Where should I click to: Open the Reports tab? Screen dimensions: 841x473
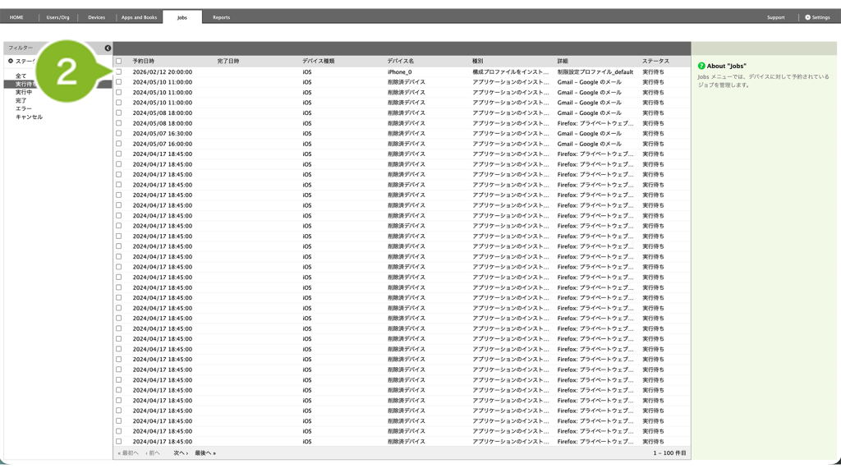[x=221, y=17]
